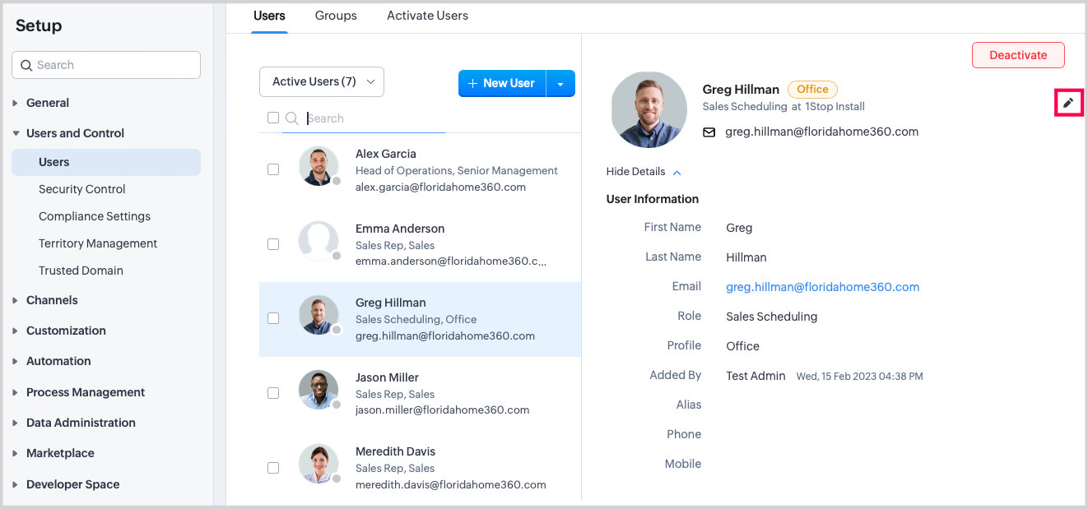1088x509 pixels.
Task: Collapse user info with Hide Details
Action: point(644,172)
